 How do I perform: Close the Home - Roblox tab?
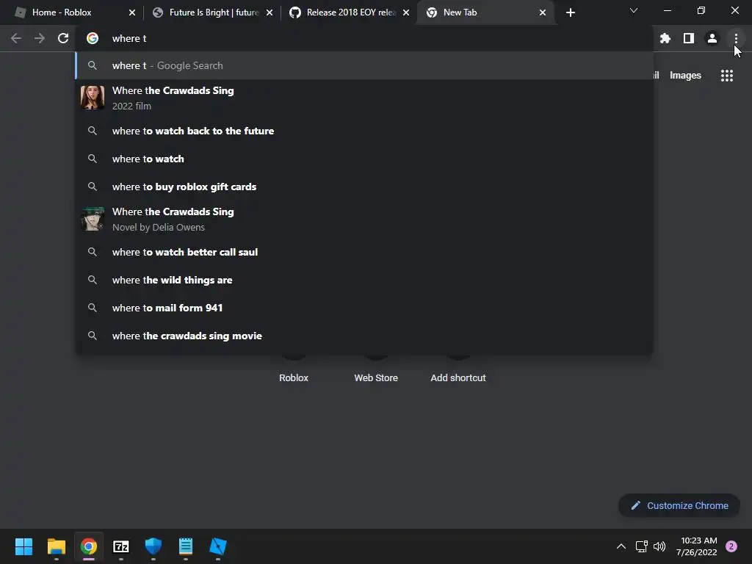click(x=132, y=12)
